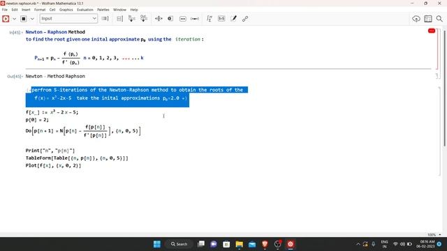The image size is (447, 251).
Task: Click the Wolfram Cloud publish icon
Action: coord(416,19)
